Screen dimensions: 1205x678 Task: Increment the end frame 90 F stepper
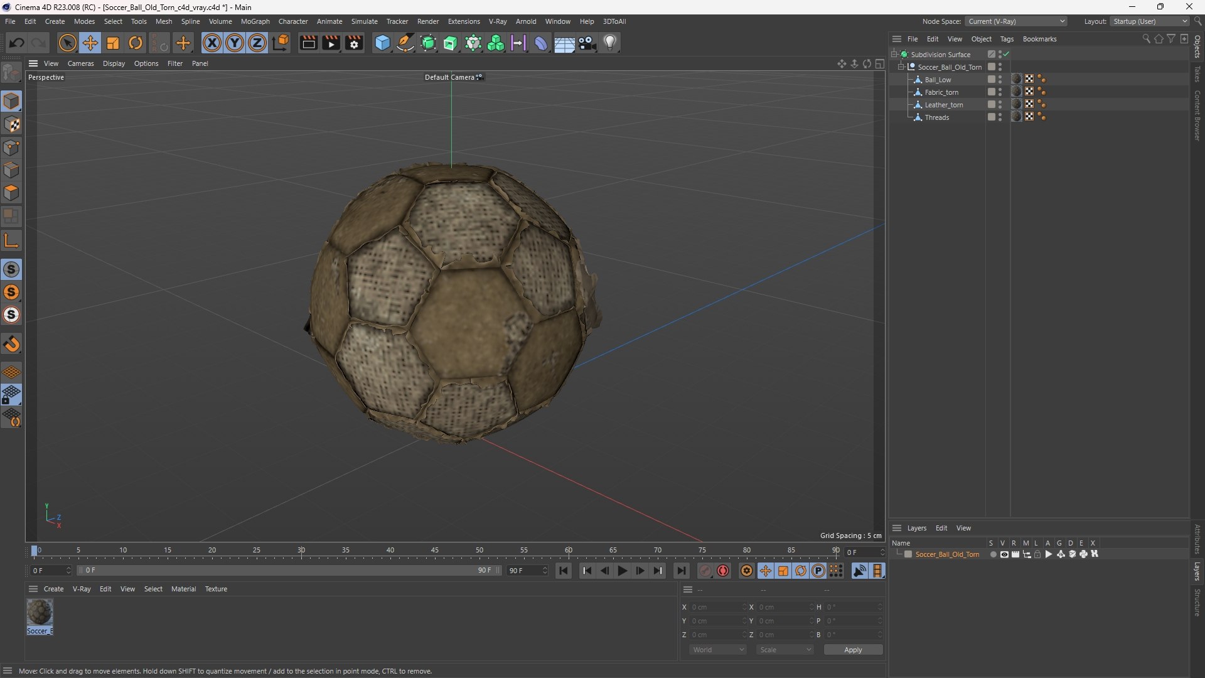545,568
